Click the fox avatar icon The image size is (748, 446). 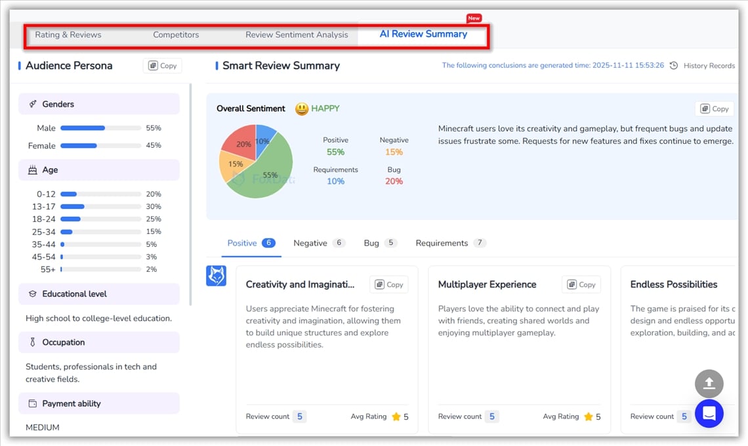click(216, 276)
